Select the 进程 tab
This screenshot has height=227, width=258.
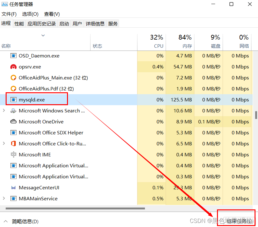tap(6, 23)
